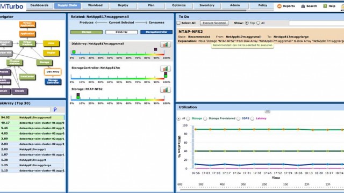The height and width of the screenshot is (193, 344).
Task: Switch to the Supply Chain tab
Action: [x=67, y=5]
